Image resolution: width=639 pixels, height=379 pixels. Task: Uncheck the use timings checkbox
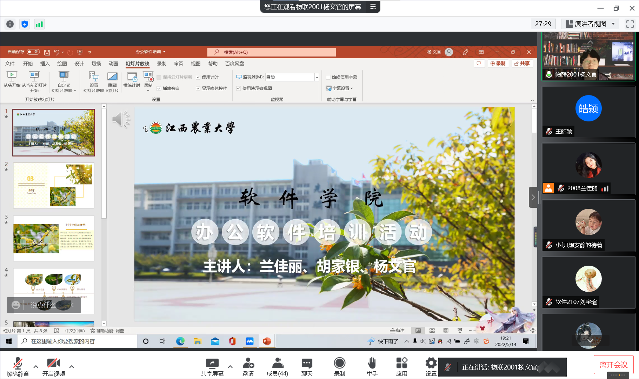coord(198,77)
